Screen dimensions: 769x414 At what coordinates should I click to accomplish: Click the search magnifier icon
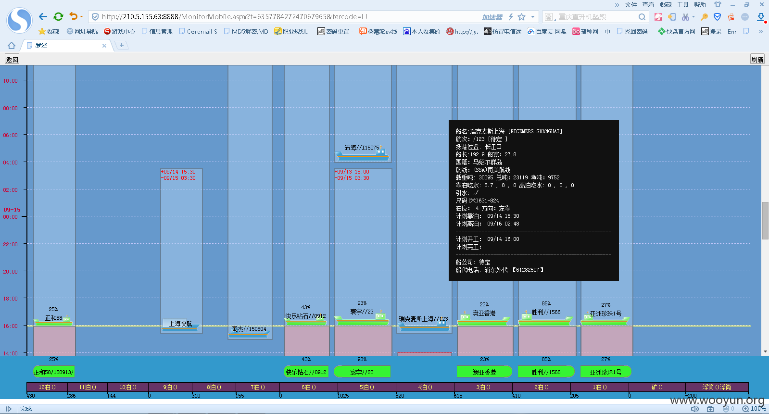pos(642,17)
